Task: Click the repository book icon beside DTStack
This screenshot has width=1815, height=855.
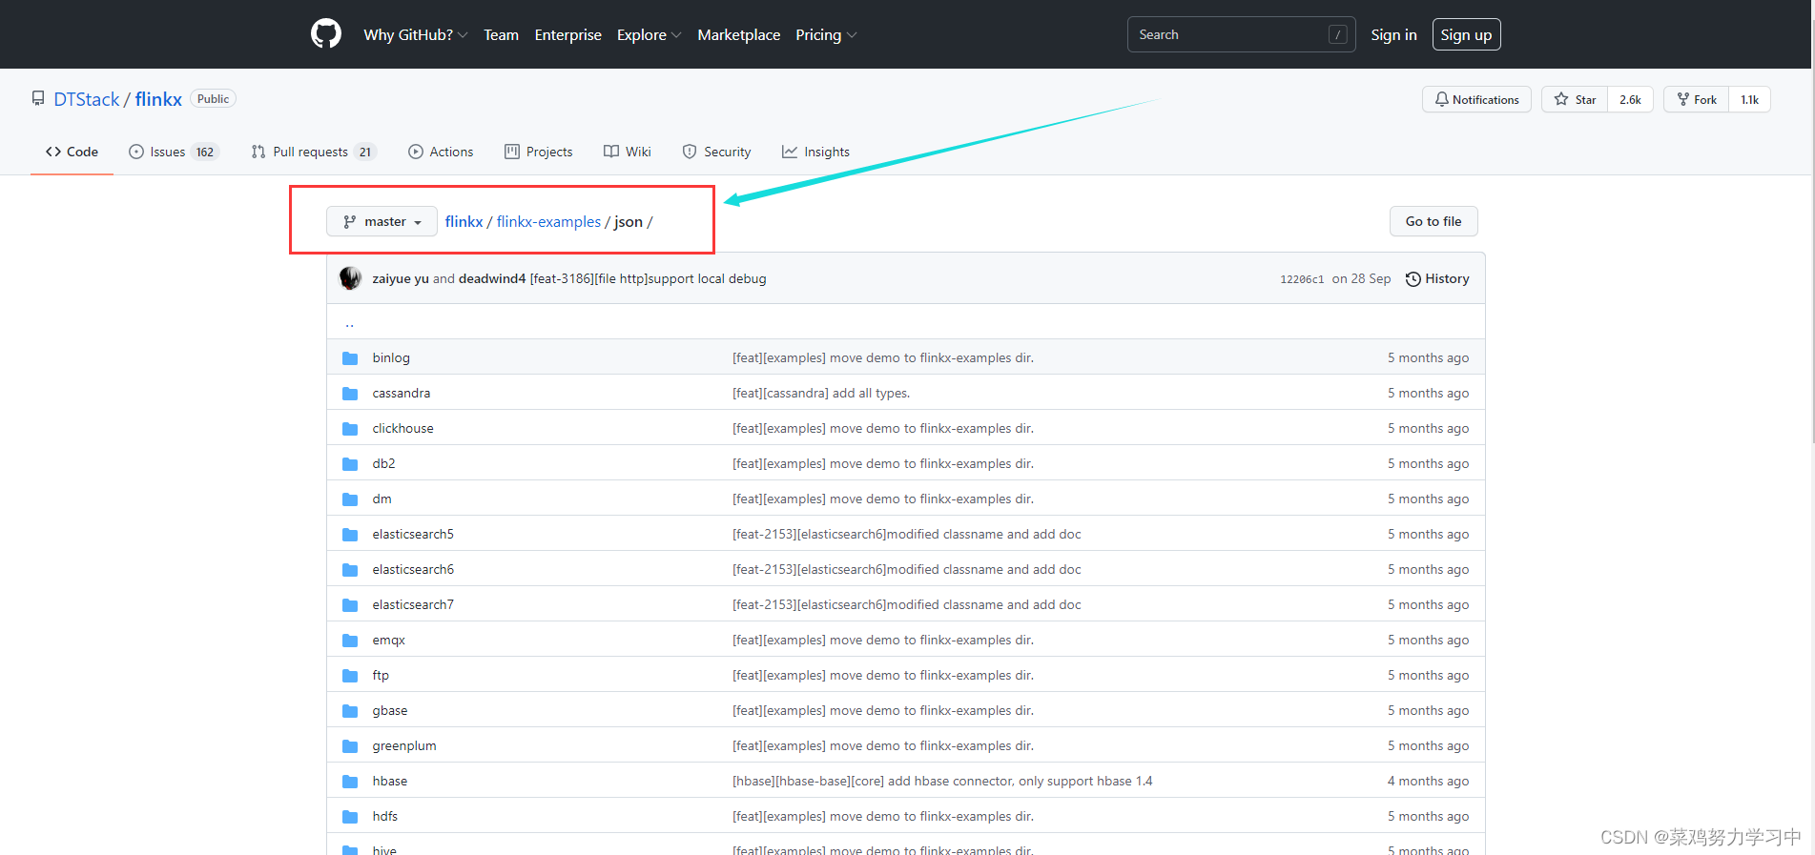Action: [38, 98]
